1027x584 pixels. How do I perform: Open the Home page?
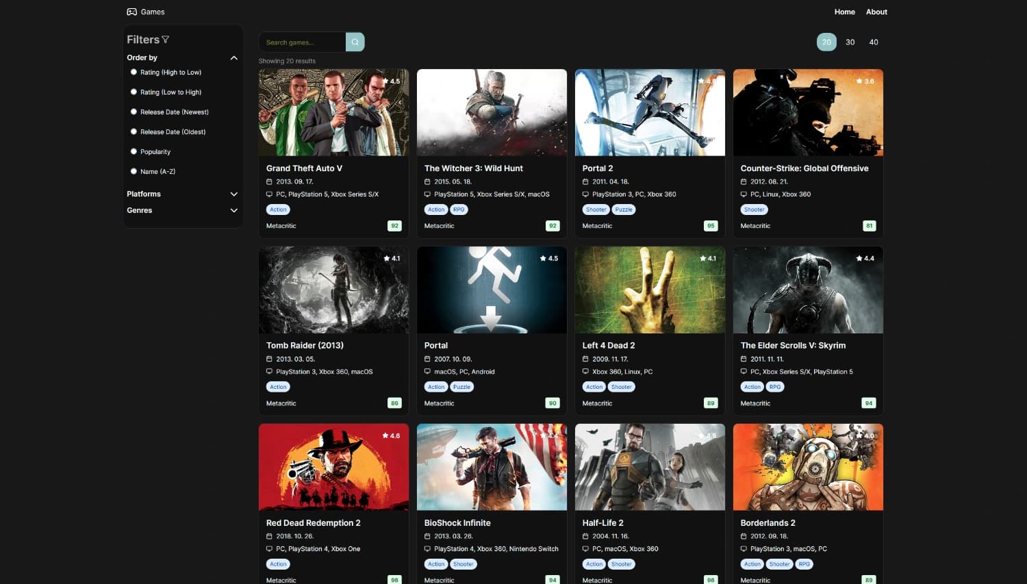(844, 12)
